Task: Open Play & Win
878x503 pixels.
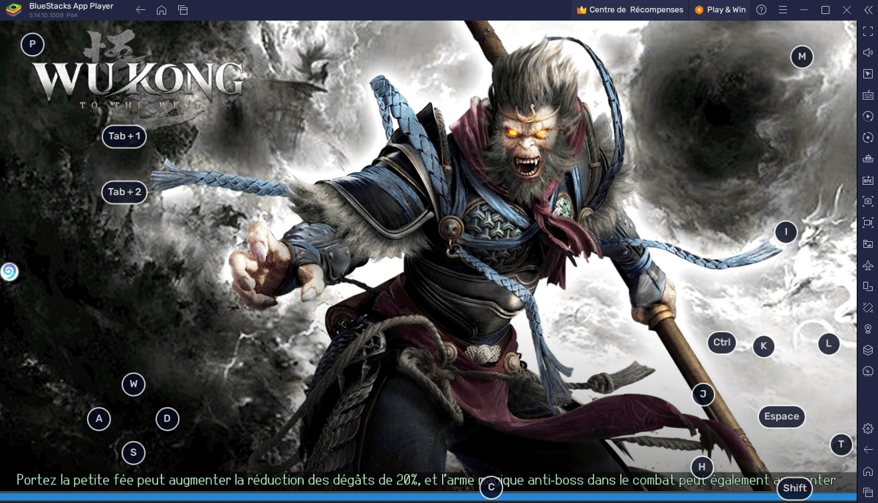Action: (x=720, y=10)
